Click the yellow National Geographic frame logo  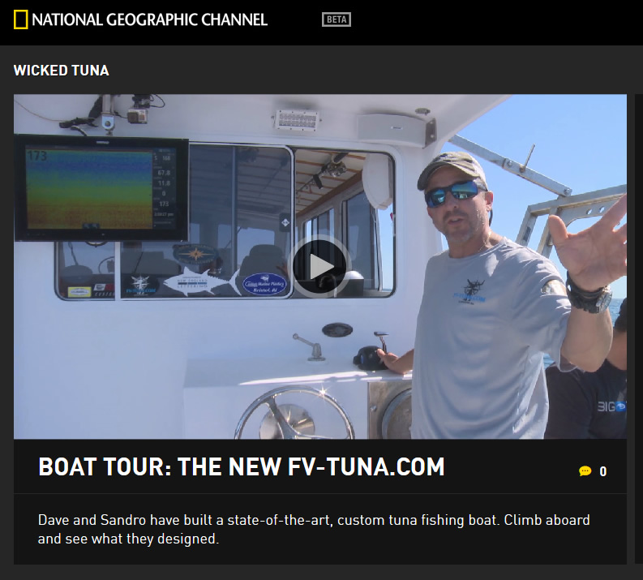tap(20, 19)
